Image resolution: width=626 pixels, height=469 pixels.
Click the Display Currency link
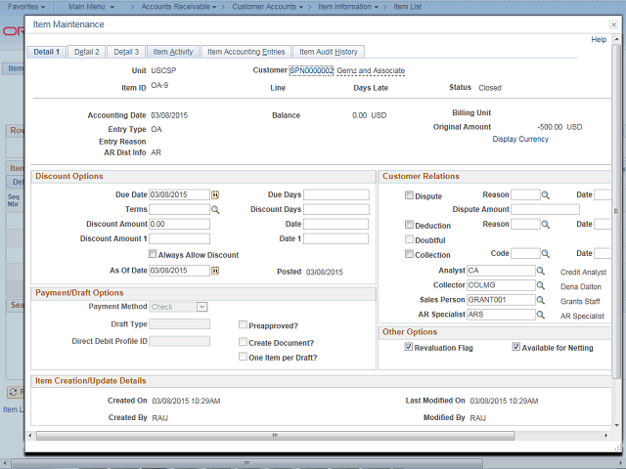520,140
